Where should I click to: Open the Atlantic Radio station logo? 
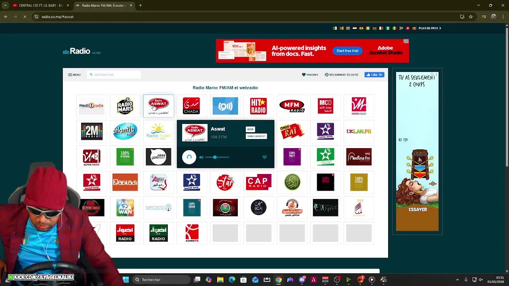(125, 131)
